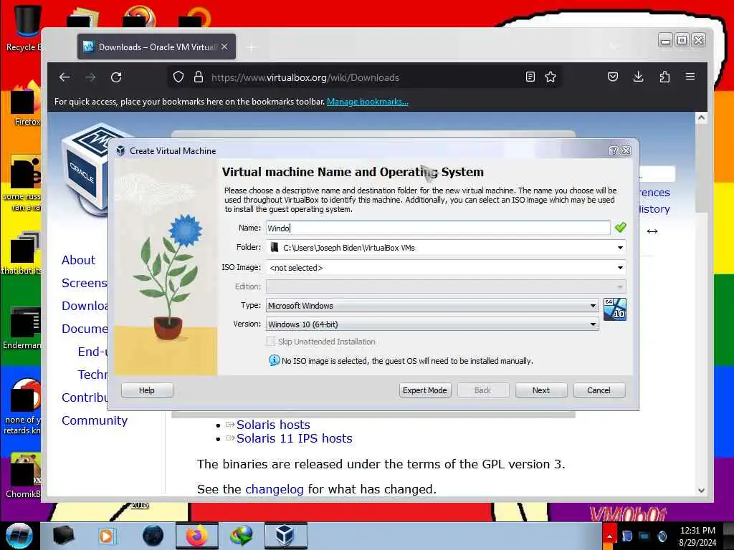
Task: Open the shield tracking protection icon
Action: tap(178, 77)
